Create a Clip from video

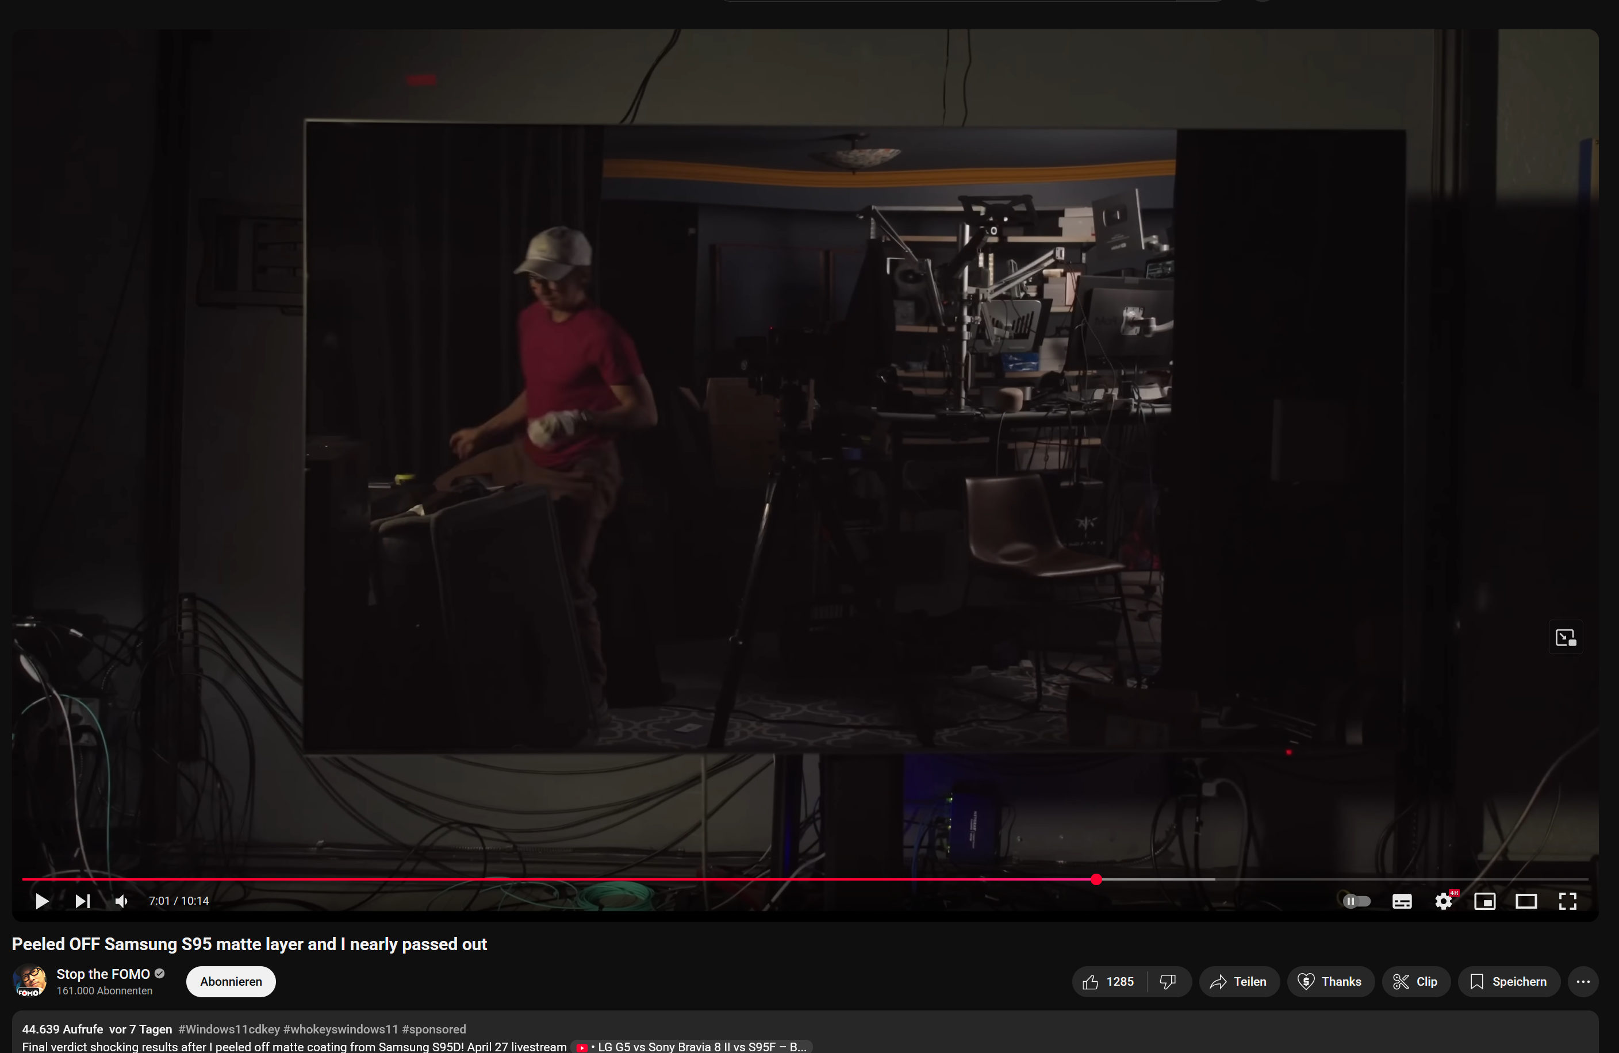point(1415,982)
